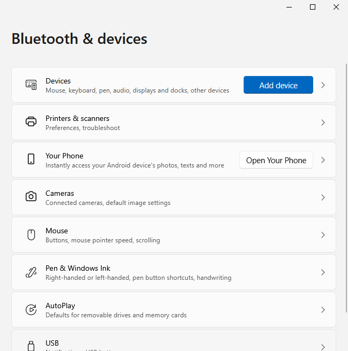Click 'Preferences, troubleshoot' description
Screen dimensions: 348x351
pyautogui.click(x=82, y=128)
